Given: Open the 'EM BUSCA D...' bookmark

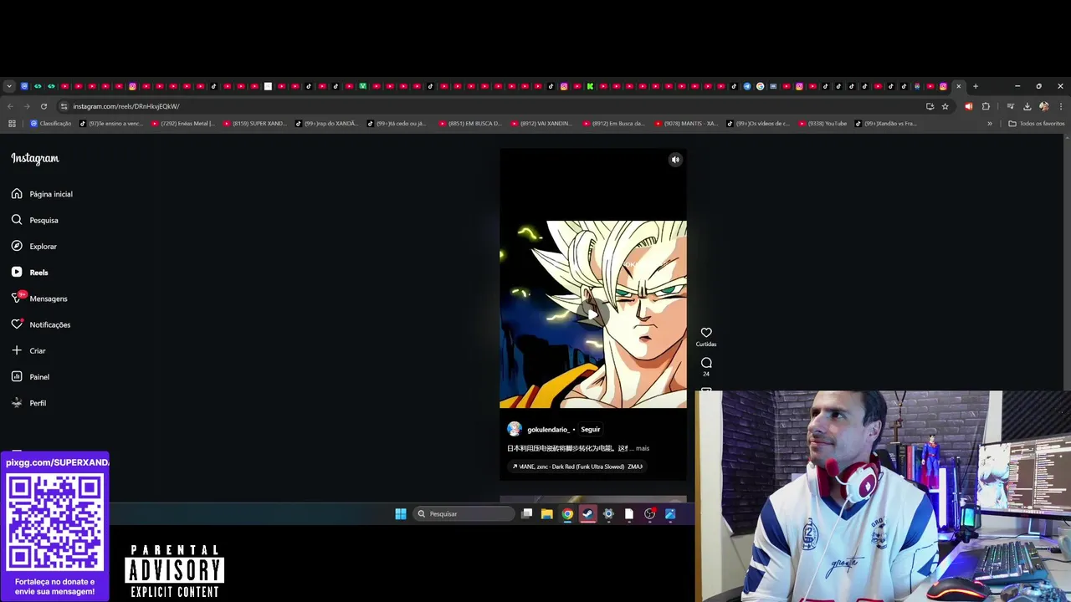Looking at the screenshot, I should coord(471,124).
